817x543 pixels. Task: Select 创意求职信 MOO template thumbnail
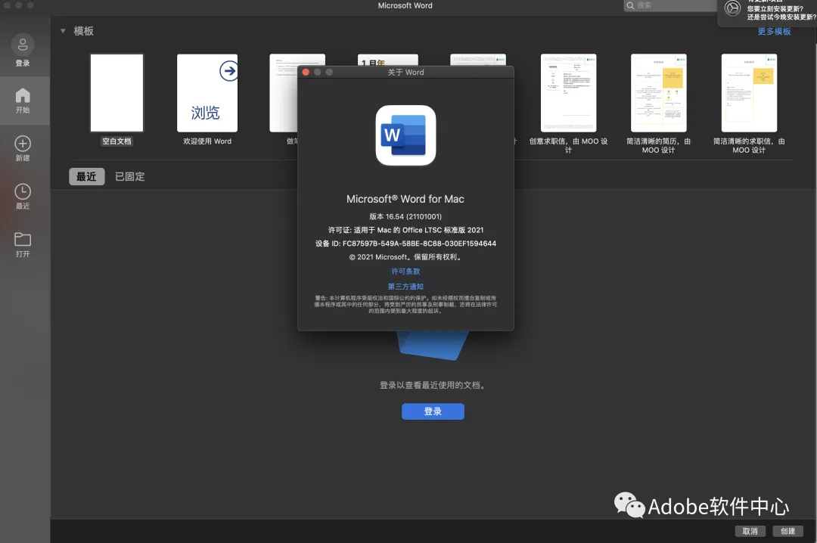click(568, 93)
